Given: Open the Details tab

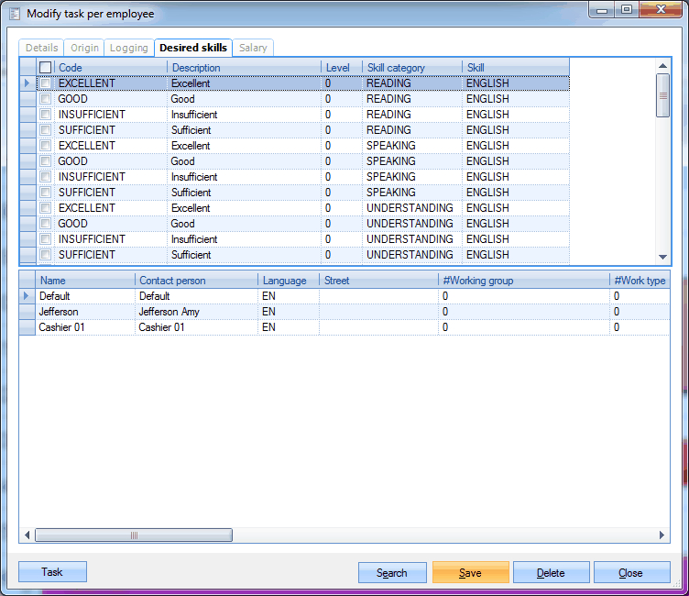Looking at the screenshot, I should tap(42, 48).
